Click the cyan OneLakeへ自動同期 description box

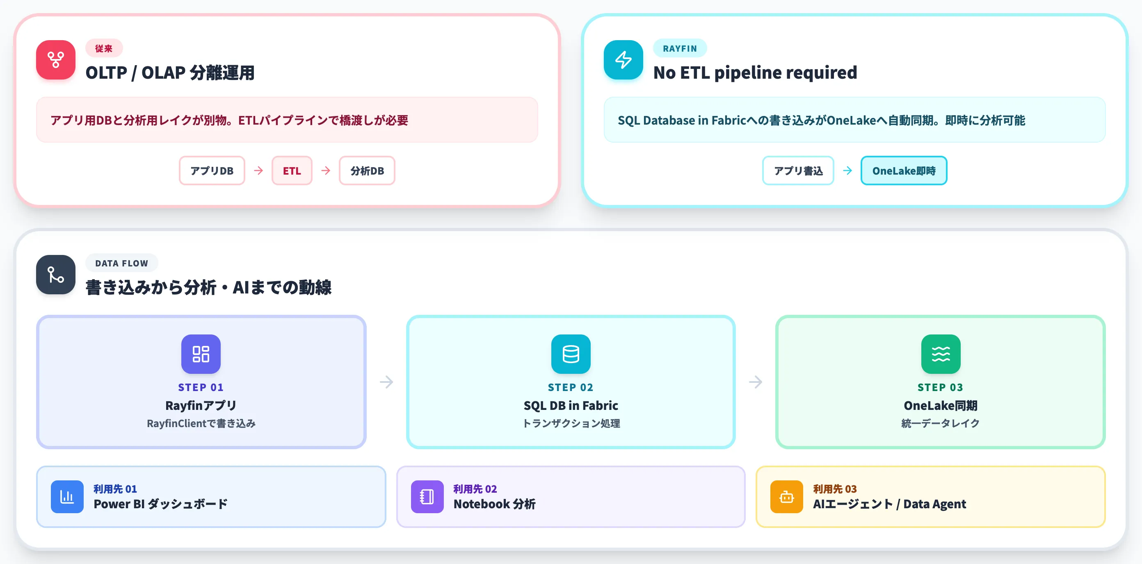854,120
